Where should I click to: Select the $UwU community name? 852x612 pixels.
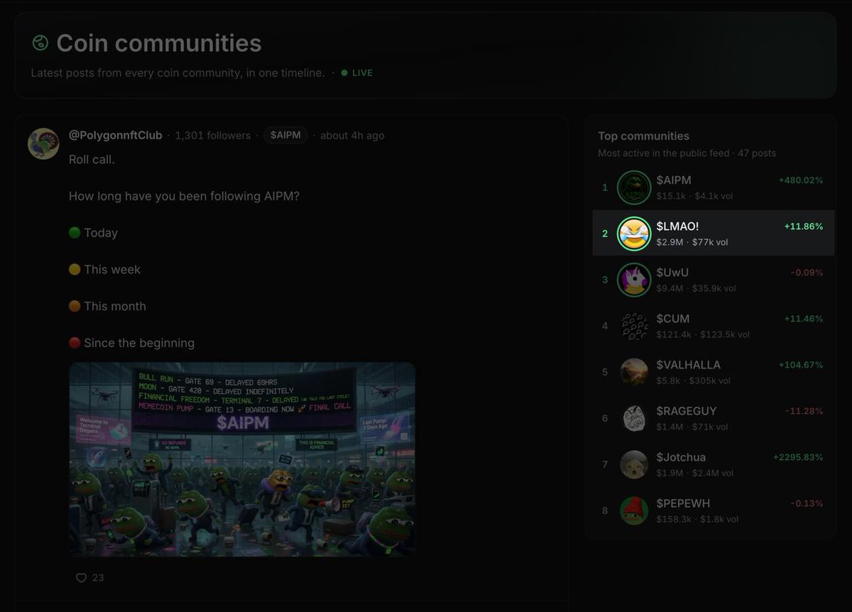tap(672, 273)
